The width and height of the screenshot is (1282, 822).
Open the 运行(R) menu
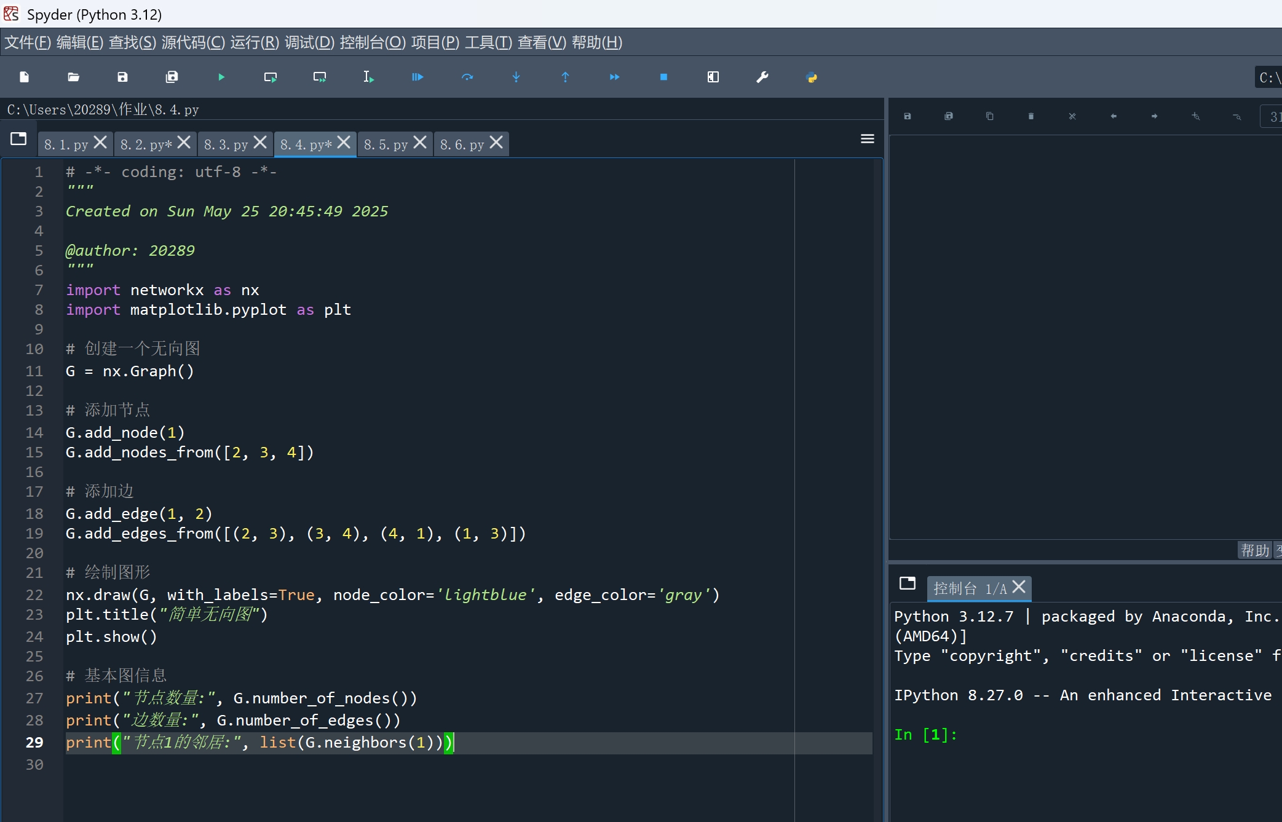pos(255,42)
